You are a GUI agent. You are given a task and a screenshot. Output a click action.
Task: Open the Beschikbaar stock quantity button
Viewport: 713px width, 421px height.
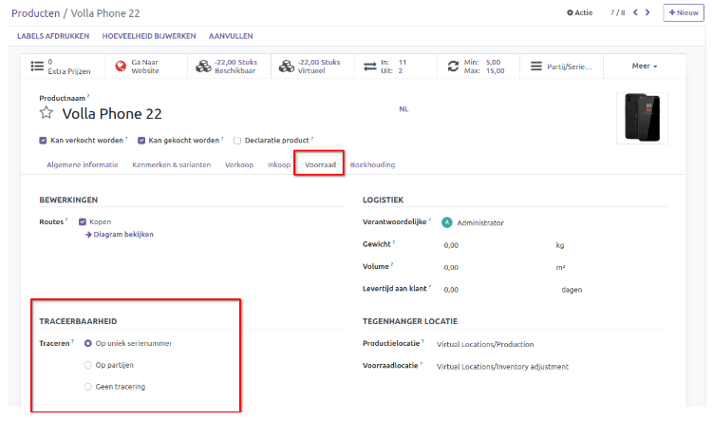click(228, 67)
